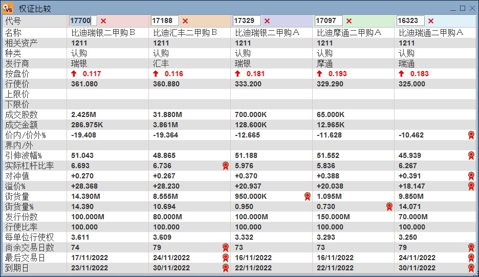The image size is (479, 277).
Task: Click red ribbon badge next to 0.730
Action: [x=389, y=206]
